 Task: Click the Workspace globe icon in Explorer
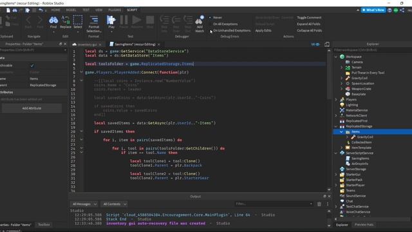point(342,57)
